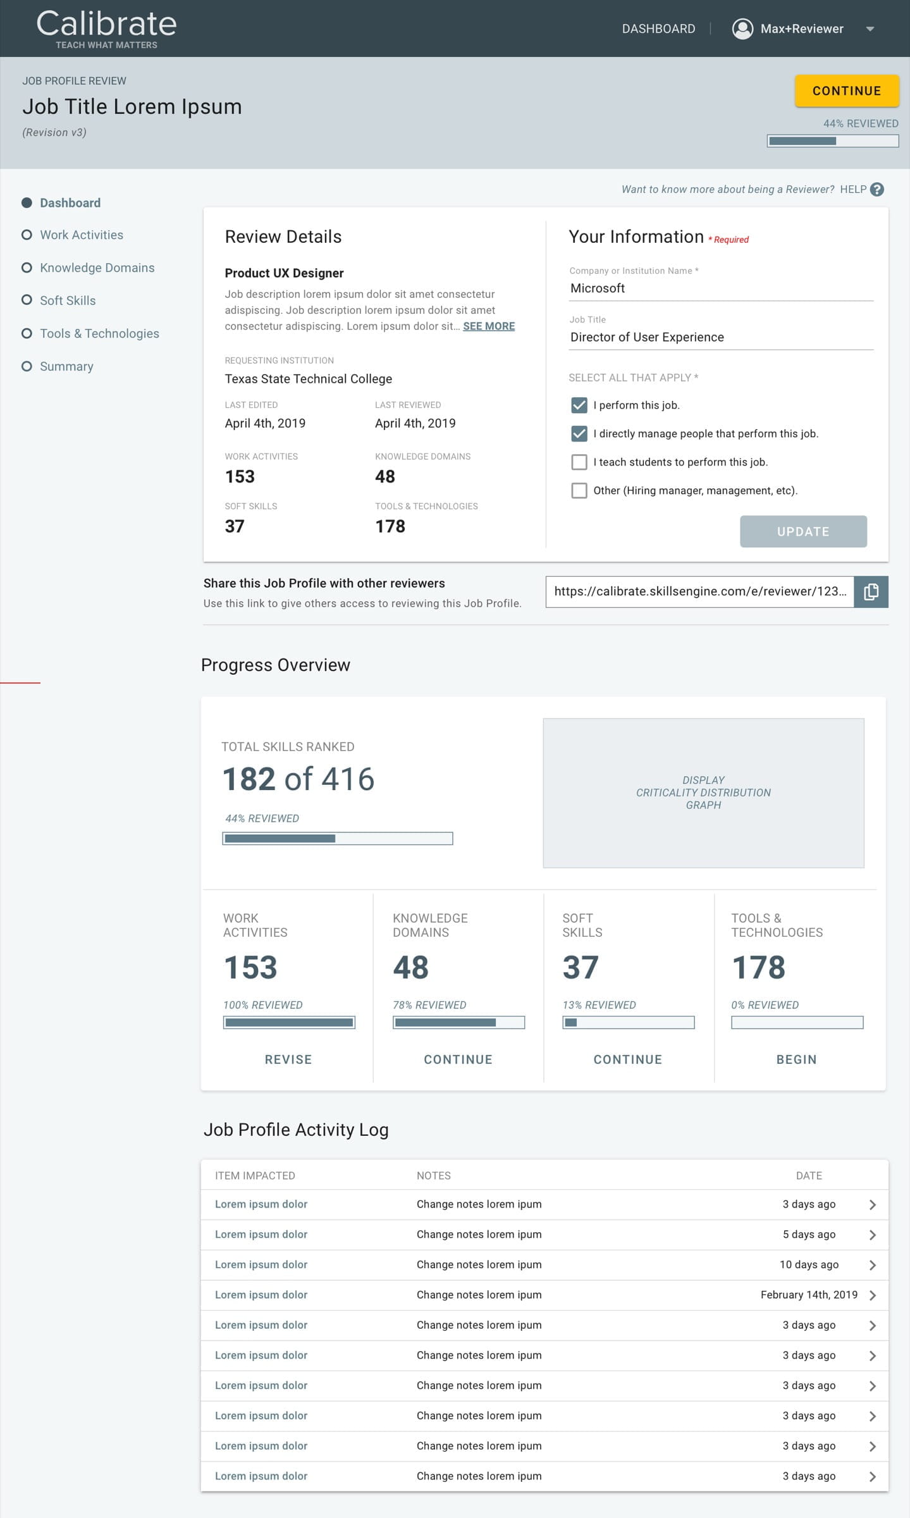Go to Knowledge Domains in sidebar
Screen dimensions: 910x1518
97,268
